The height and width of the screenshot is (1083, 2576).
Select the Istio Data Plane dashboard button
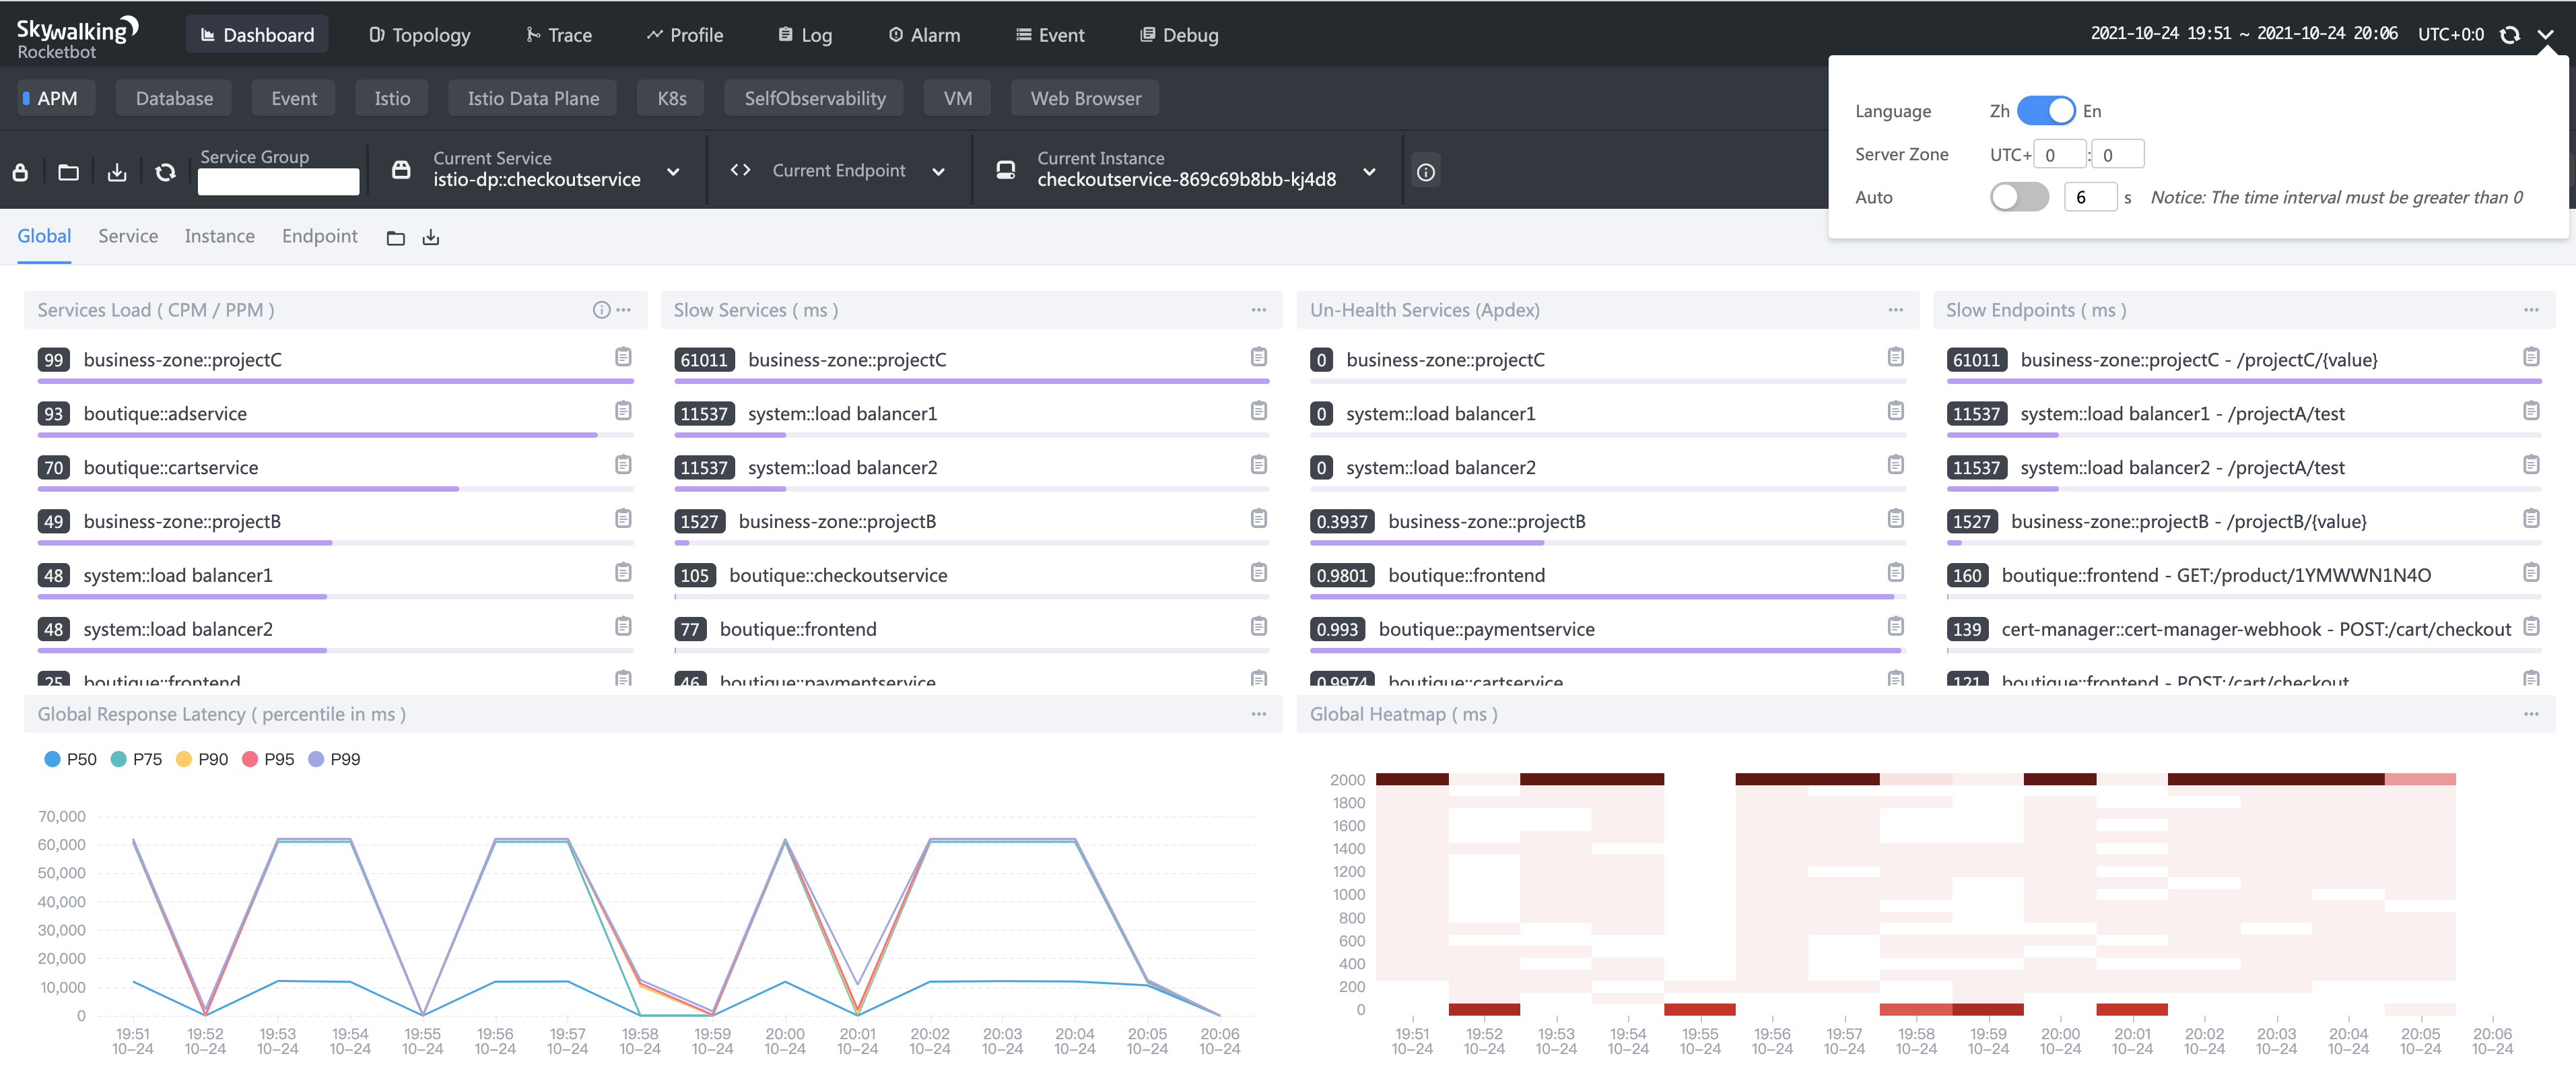[x=532, y=98]
